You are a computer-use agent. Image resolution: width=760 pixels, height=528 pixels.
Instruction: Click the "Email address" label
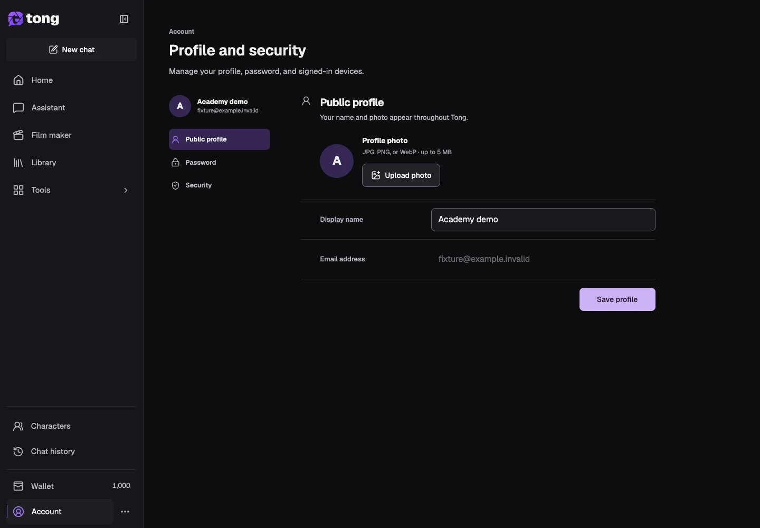coord(343,259)
